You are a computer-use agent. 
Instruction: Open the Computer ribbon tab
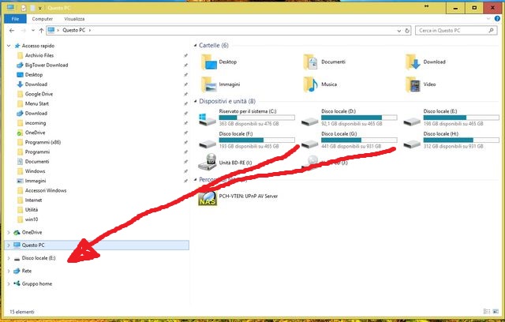click(x=42, y=19)
